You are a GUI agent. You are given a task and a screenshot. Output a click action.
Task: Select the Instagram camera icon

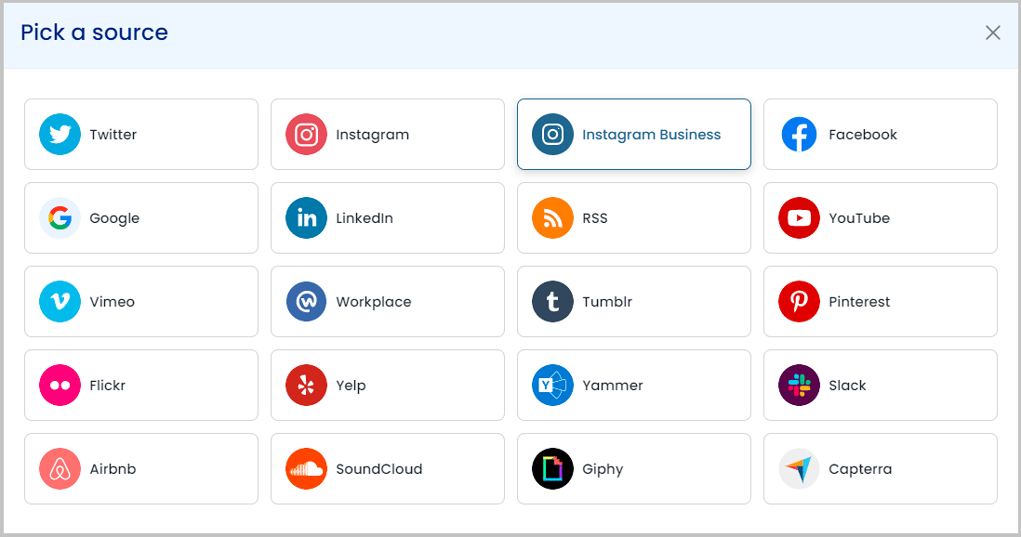point(306,134)
